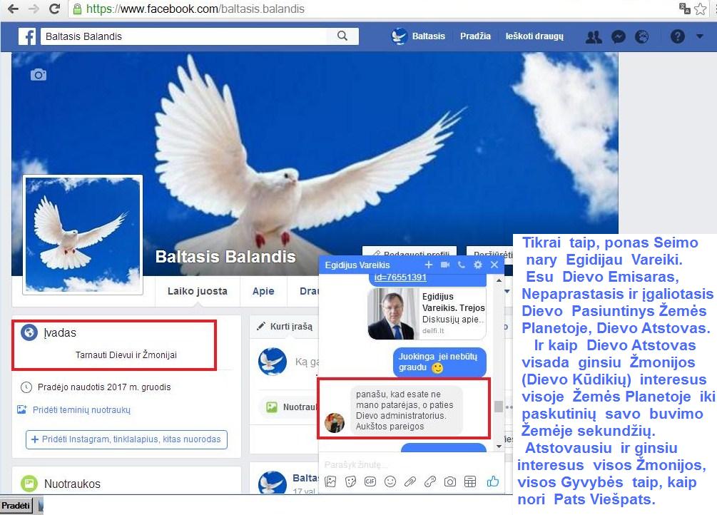The width and height of the screenshot is (717, 515).
Task: Click Pridėti Instagram, tinklalapius, kitas nuorodas button
Action: coord(127,439)
